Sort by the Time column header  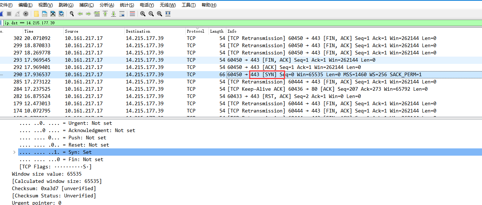[44, 31]
